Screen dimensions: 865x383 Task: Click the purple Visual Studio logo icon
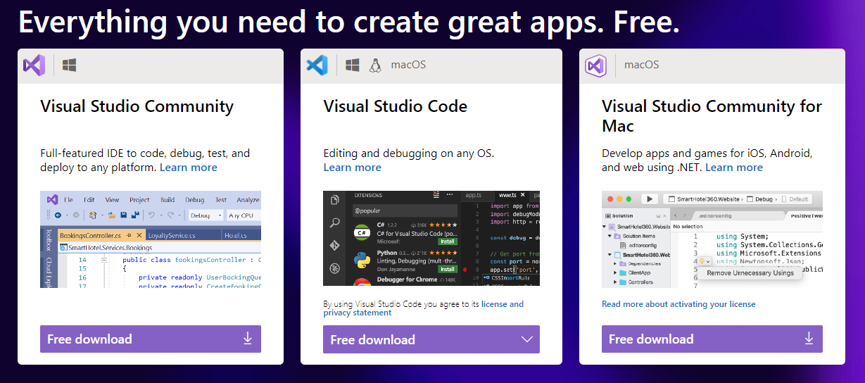(x=34, y=65)
